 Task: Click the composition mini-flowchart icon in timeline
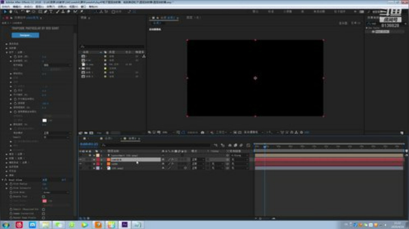tap(215, 145)
